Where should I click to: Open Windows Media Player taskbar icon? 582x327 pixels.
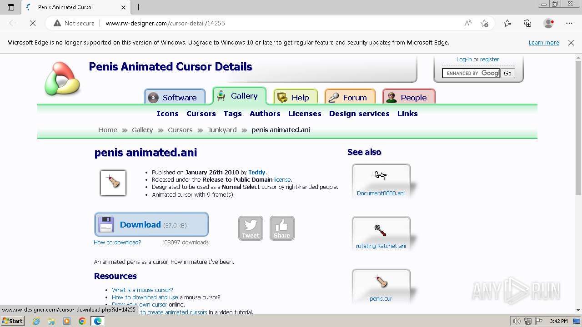point(67,321)
